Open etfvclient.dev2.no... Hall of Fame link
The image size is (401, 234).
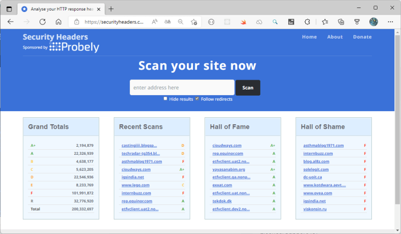[231, 209]
